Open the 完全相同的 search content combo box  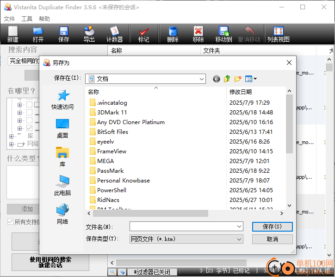tap(24, 61)
